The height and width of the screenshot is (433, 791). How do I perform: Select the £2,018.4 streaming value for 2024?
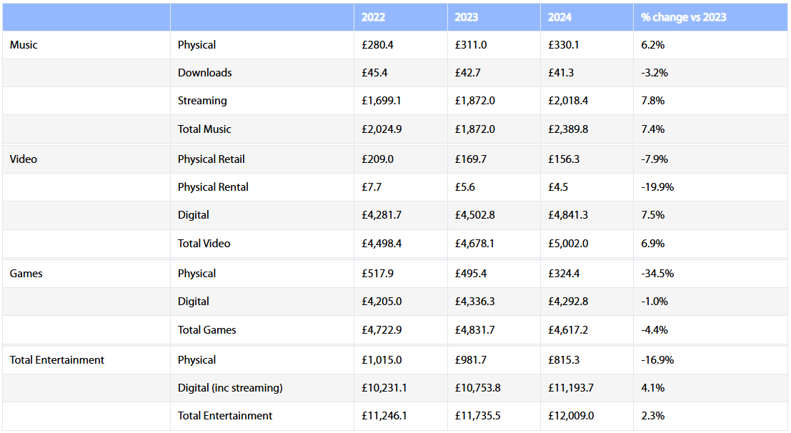[x=568, y=101]
